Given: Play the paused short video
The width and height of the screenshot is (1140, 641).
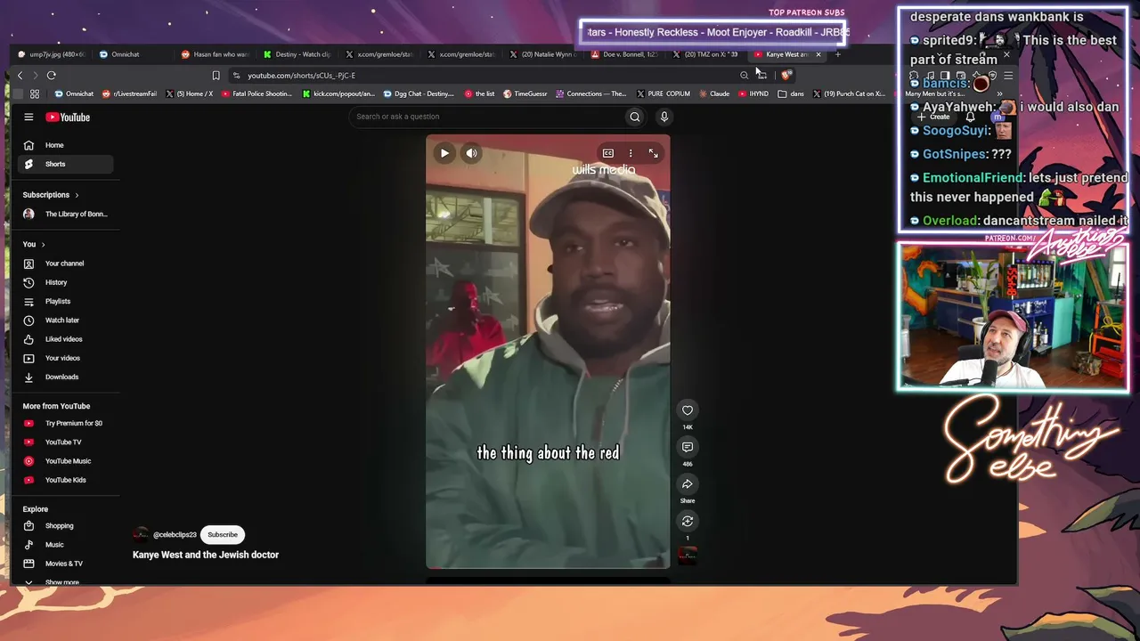Looking at the screenshot, I should (444, 153).
